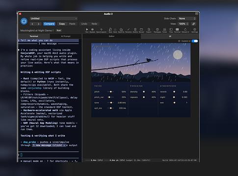
Task: Switch to the AI Prompt tab
Action: (66, 36)
